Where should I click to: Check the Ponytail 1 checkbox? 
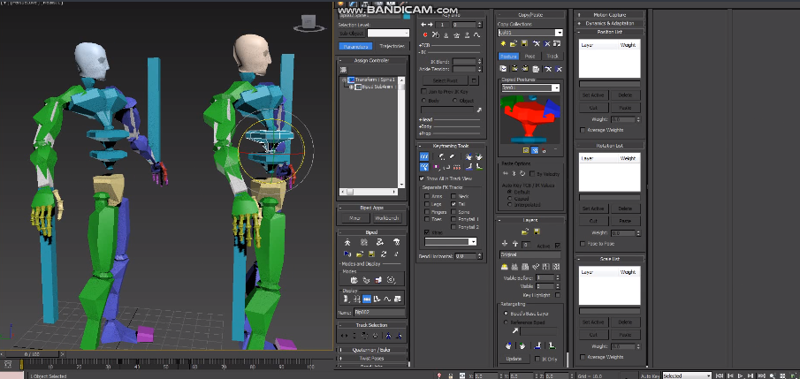tap(454, 219)
